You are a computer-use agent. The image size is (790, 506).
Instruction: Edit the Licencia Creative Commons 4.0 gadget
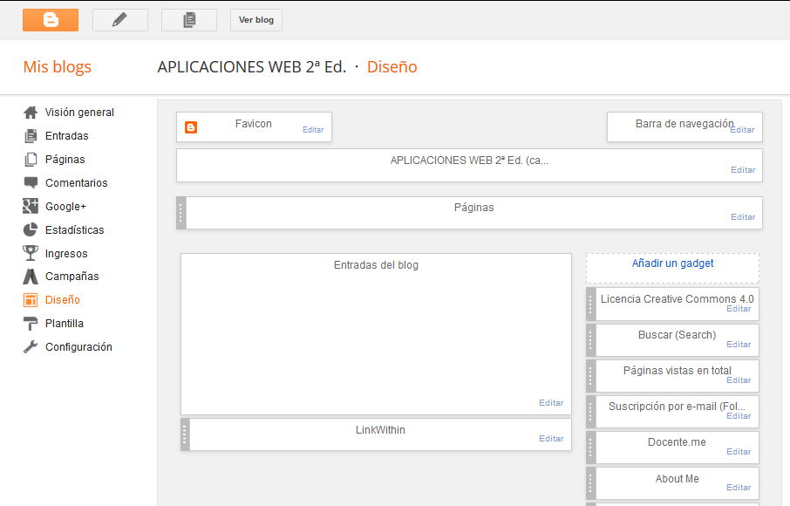tap(739, 309)
